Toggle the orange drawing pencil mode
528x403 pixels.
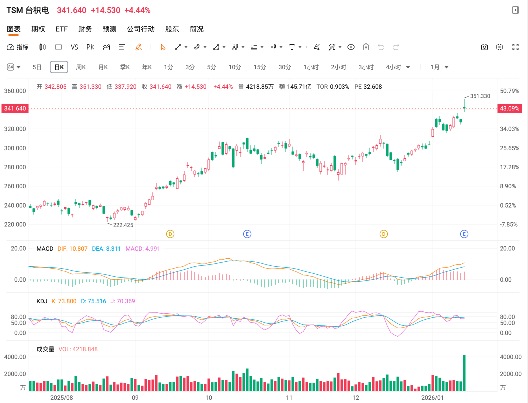(138, 47)
